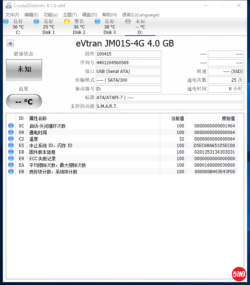Select the 固件版本信息 attribute row
The image size is (250, 285).
(x=122, y=152)
